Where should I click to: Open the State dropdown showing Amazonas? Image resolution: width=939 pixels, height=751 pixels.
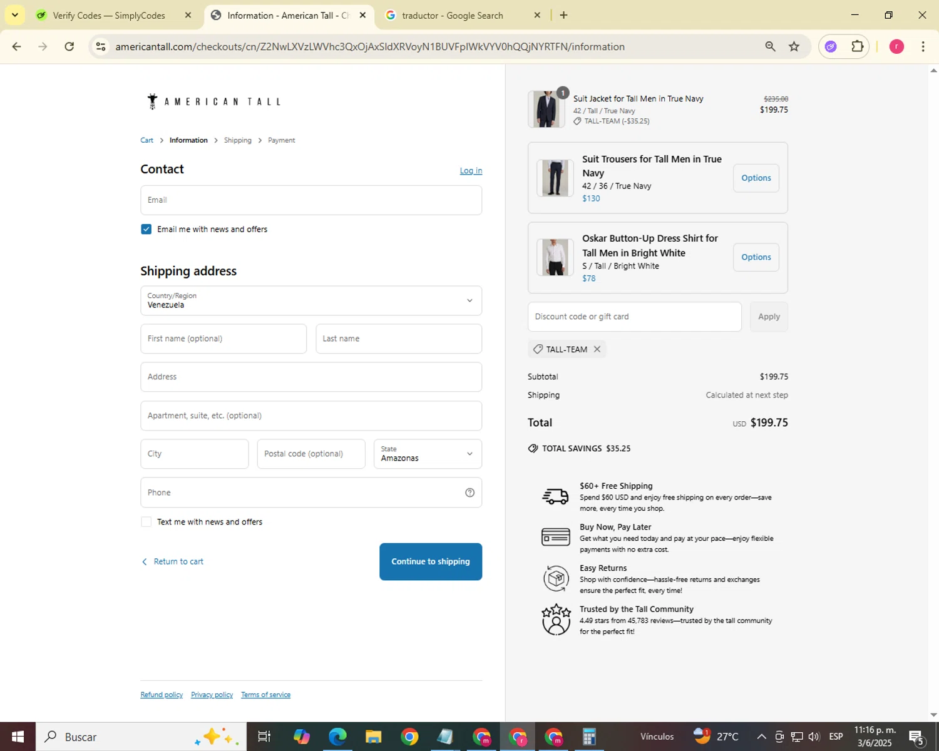[x=428, y=454]
